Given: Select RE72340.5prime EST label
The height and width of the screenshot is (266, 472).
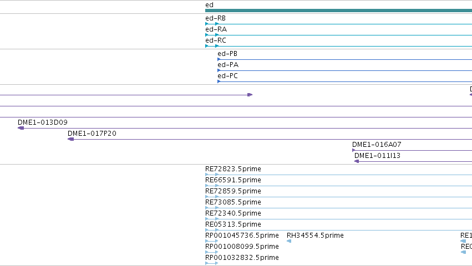Looking at the screenshot, I should [x=233, y=213].
